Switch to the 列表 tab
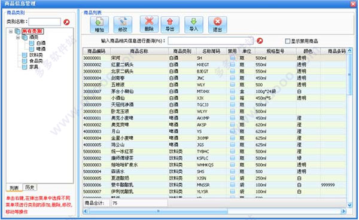The width and height of the screenshot is (359, 220). pyautogui.click(x=14, y=188)
